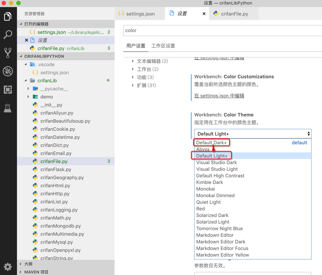This screenshot has width=322, height=275.
Task: Open the Extensions view in activity bar
Action: pyautogui.click(x=8, y=90)
